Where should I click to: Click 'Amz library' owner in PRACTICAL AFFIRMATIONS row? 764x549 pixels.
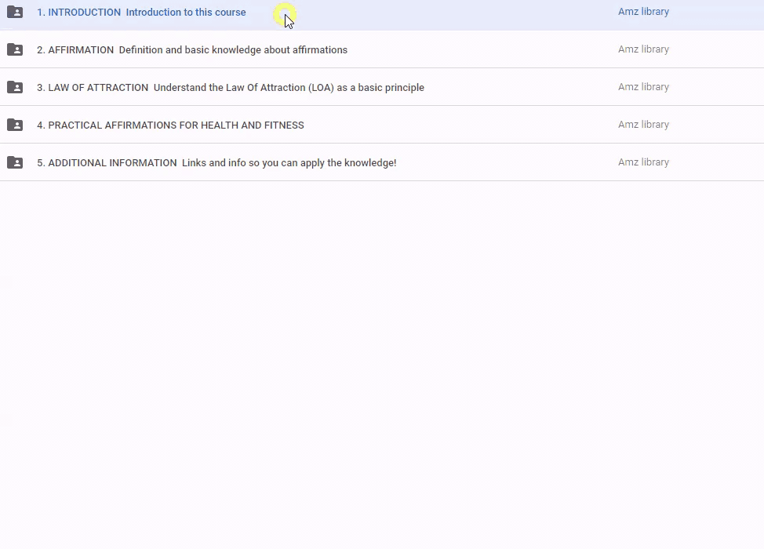(643, 125)
